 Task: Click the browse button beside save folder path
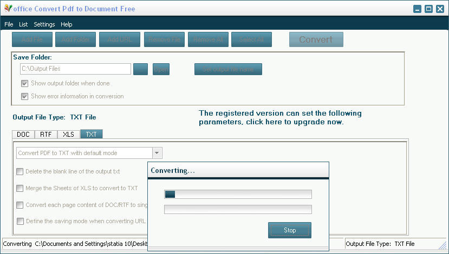[141, 69]
